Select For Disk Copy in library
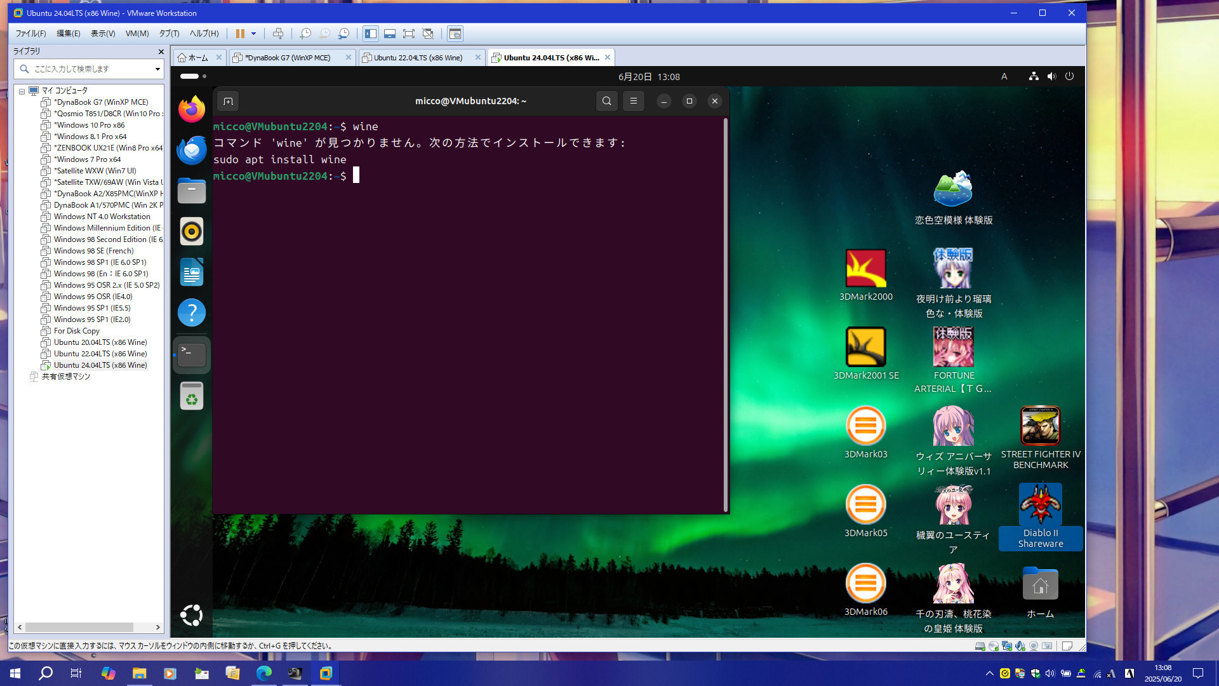 76,331
